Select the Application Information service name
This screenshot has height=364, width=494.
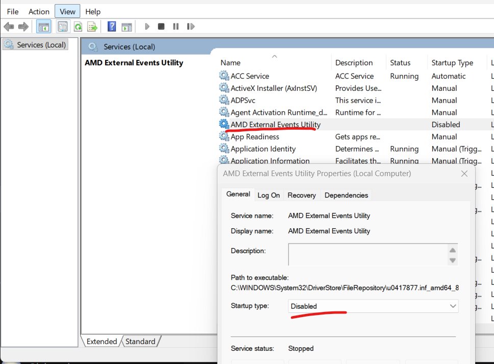coord(270,161)
